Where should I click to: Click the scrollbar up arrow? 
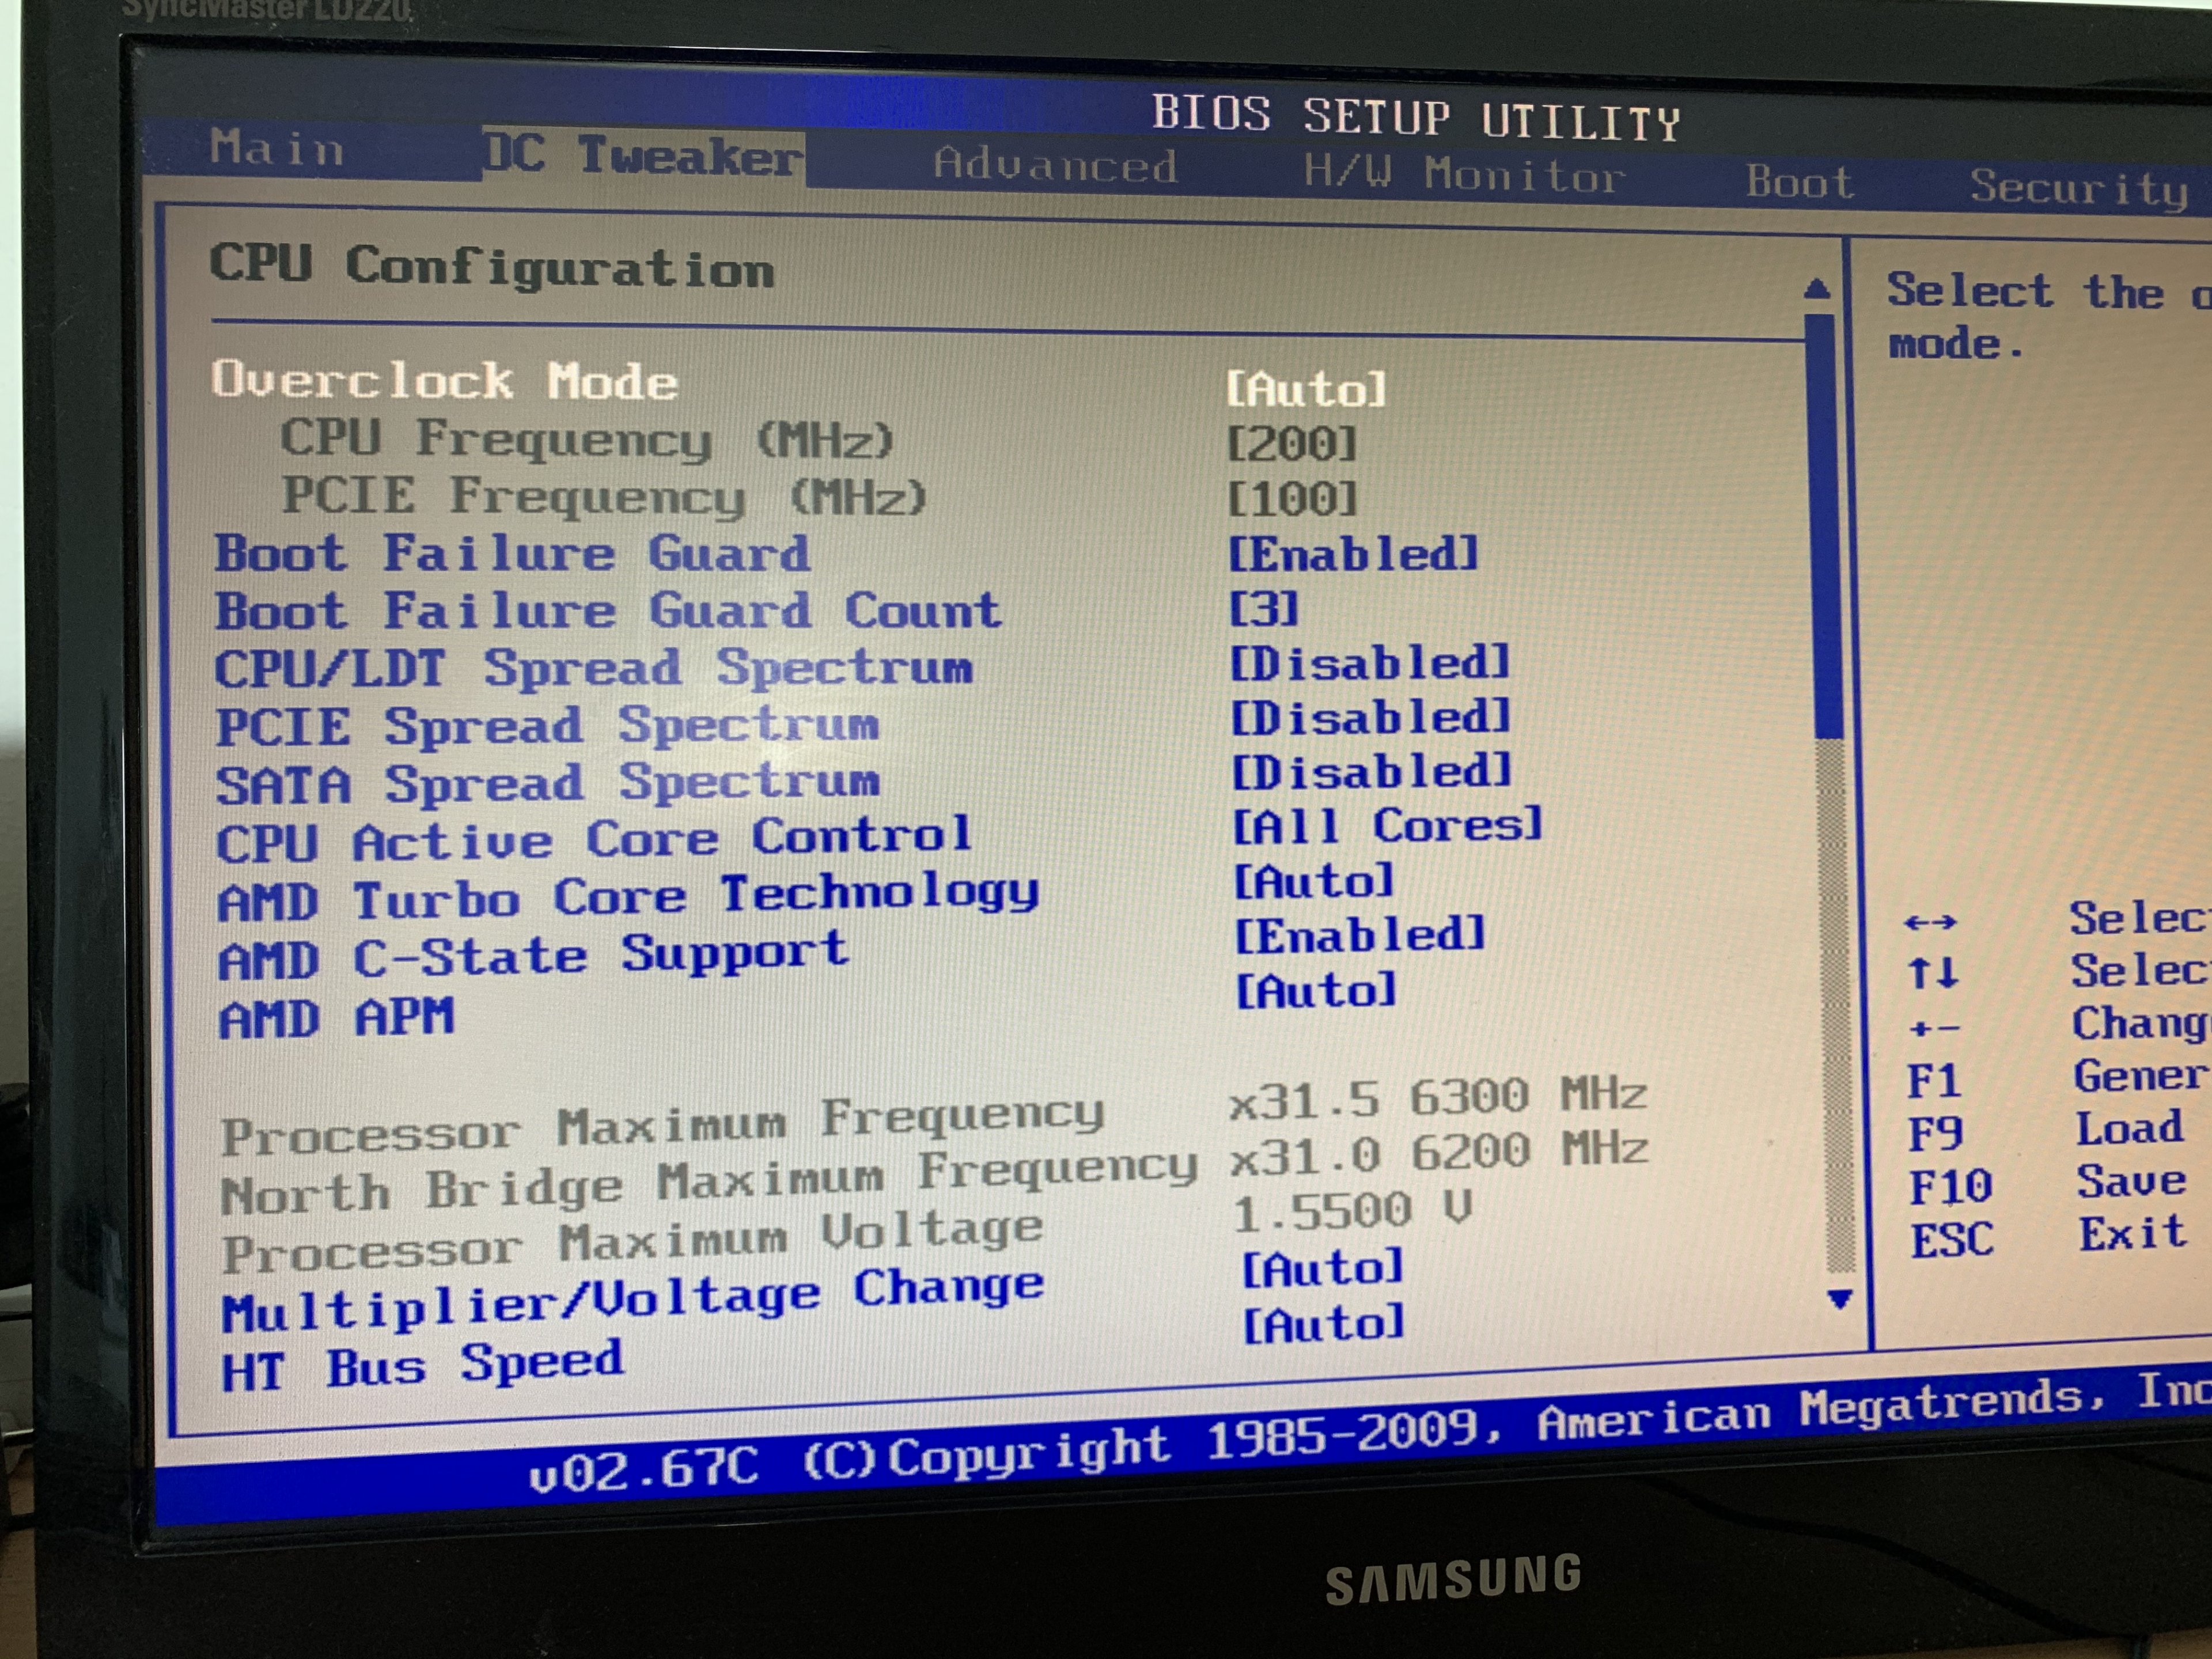tap(1817, 290)
